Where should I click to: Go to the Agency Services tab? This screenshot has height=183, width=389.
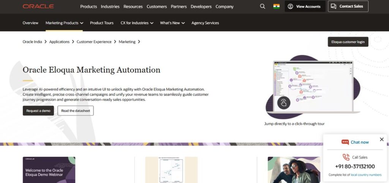[205, 23]
